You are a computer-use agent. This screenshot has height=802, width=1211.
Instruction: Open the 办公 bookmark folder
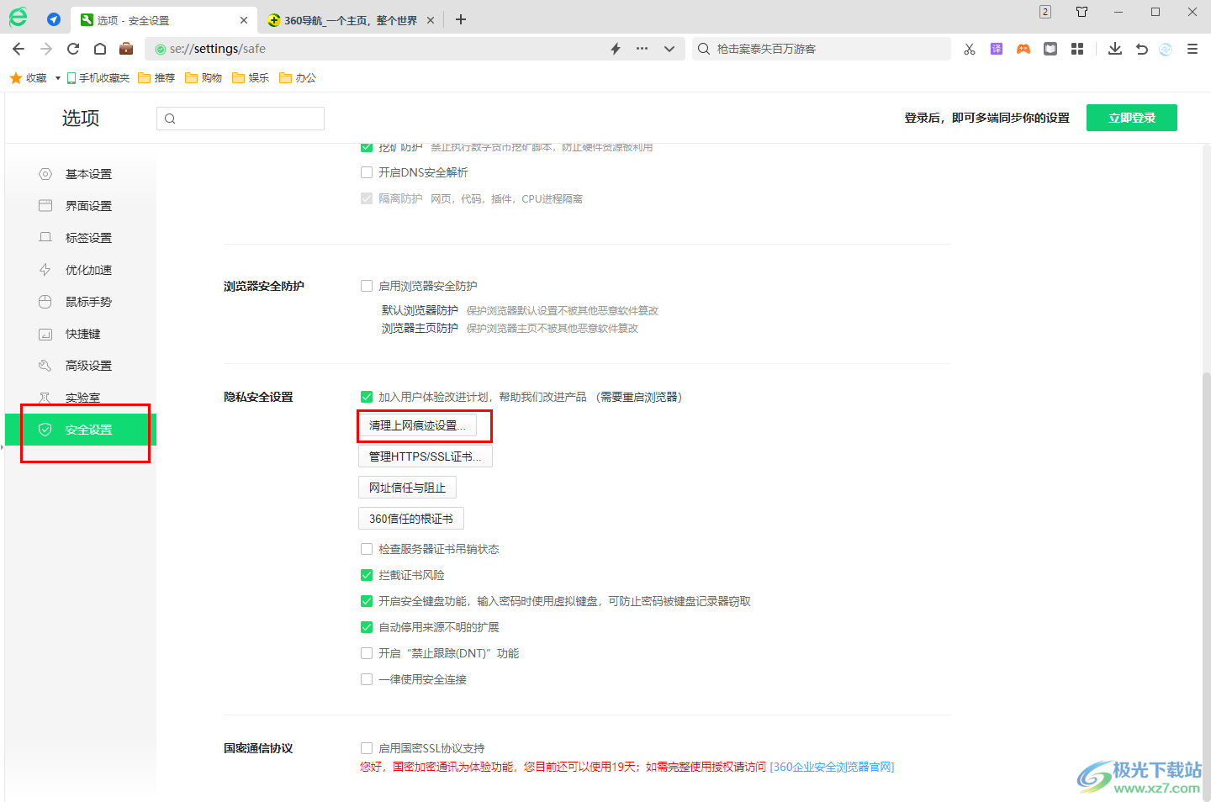click(298, 77)
